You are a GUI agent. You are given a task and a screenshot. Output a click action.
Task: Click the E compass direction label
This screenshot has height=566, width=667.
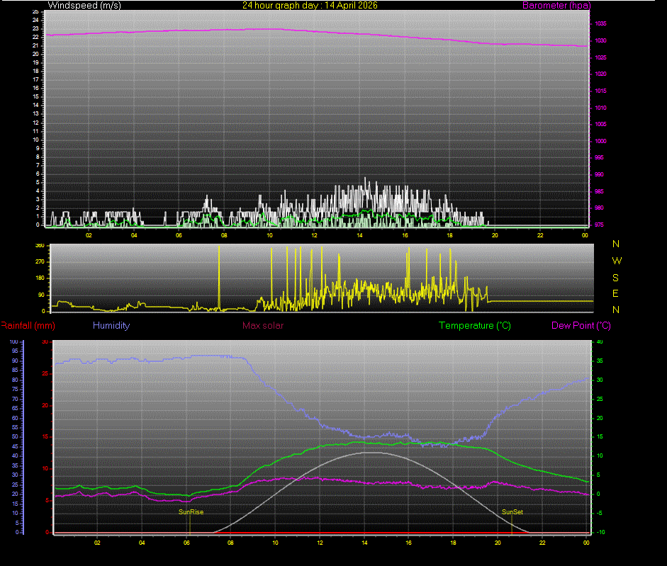point(615,293)
